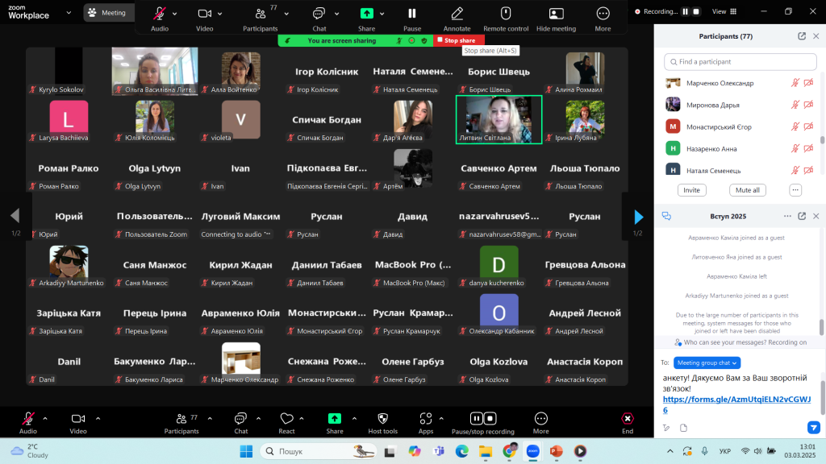This screenshot has height=464, width=826.
Task: Click the Participants icon in the bottom meeting bar
Action: pyautogui.click(x=181, y=419)
